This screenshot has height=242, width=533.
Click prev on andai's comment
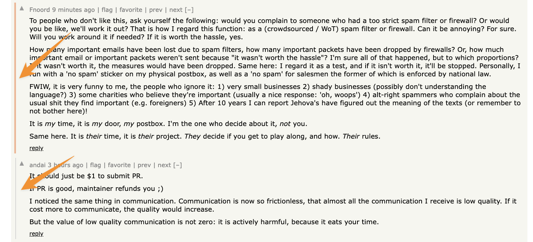coord(144,165)
